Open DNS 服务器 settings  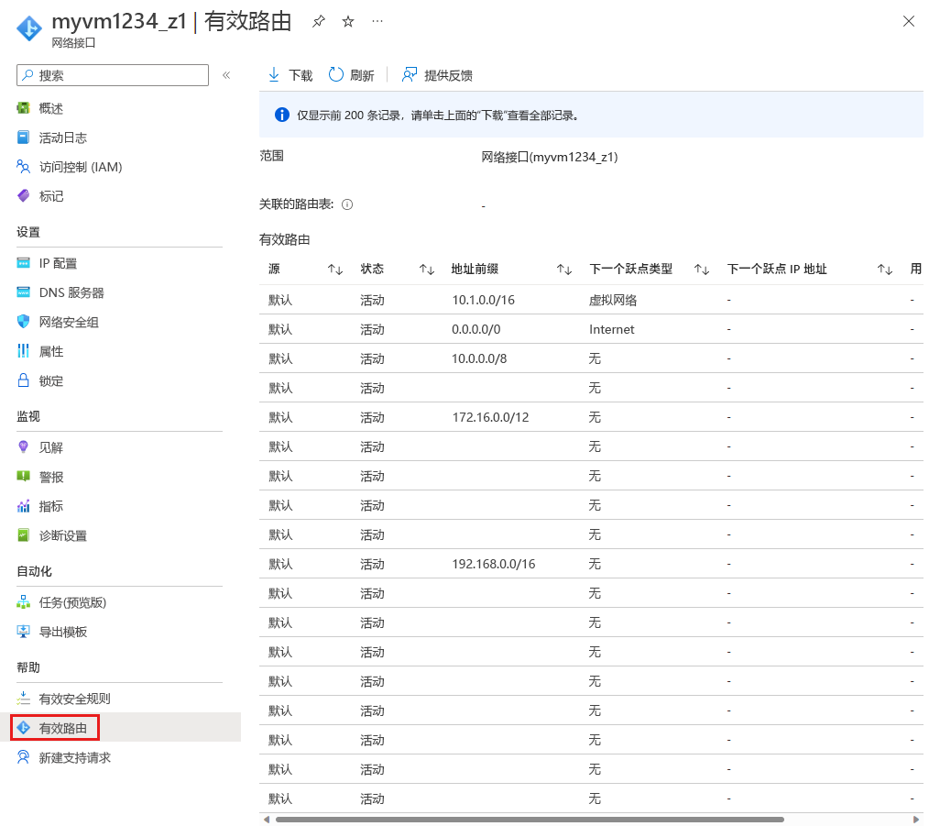[x=71, y=292]
